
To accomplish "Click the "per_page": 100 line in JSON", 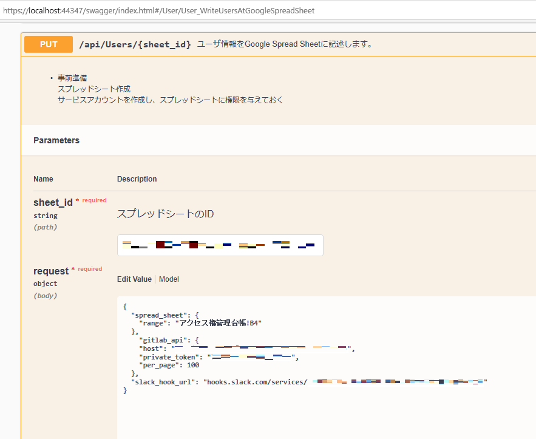I will (169, 365).
